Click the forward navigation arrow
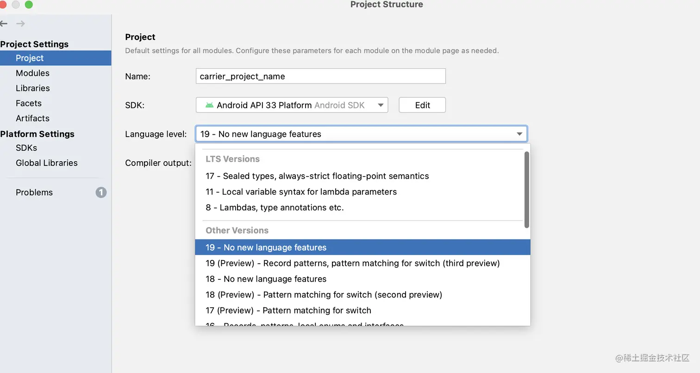 click(20, 24)
